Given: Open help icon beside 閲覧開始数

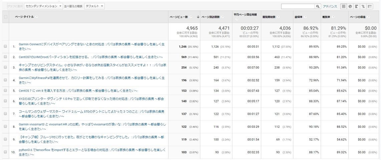Looking at the screenshot, I should [278, 17].
